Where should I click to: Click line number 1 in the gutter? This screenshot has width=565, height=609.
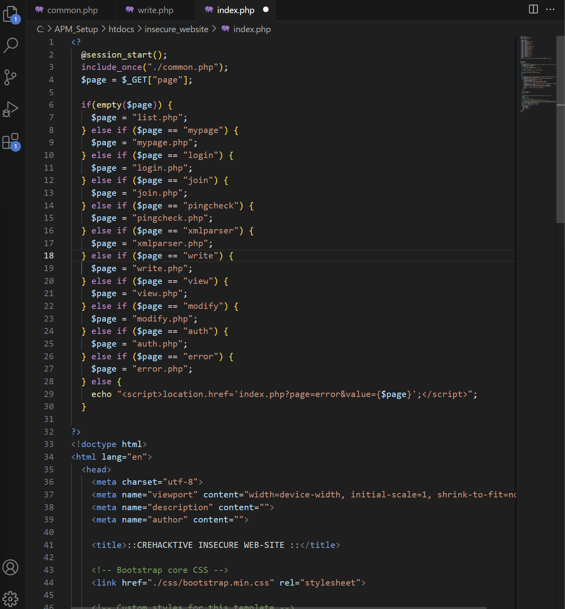[51, 42]
